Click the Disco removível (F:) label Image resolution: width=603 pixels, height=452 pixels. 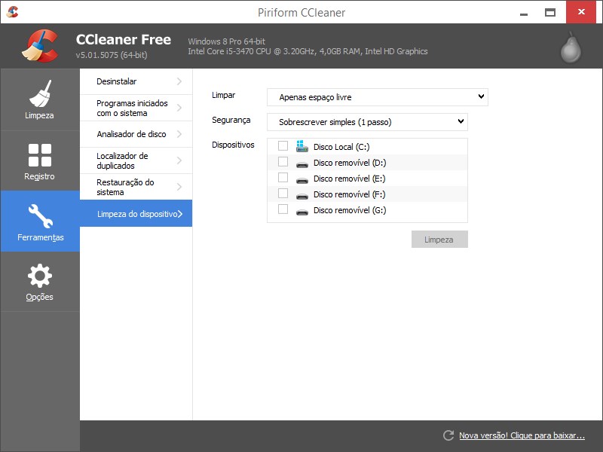click(x=349, y=194)
